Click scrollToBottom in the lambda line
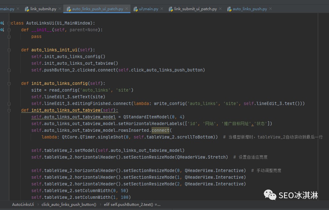The image size is (329, 210). tap(195, 137)
